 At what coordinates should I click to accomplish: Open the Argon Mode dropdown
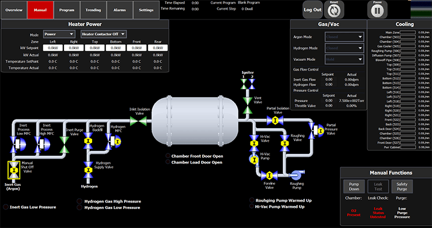[344, 37]
